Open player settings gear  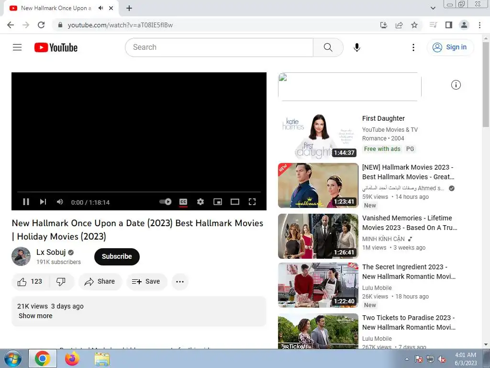(x=200, y=202)
